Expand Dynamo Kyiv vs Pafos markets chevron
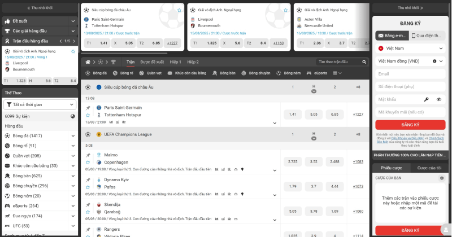Image resolution: width=452 pixels, height=237 pixels. 275,195
